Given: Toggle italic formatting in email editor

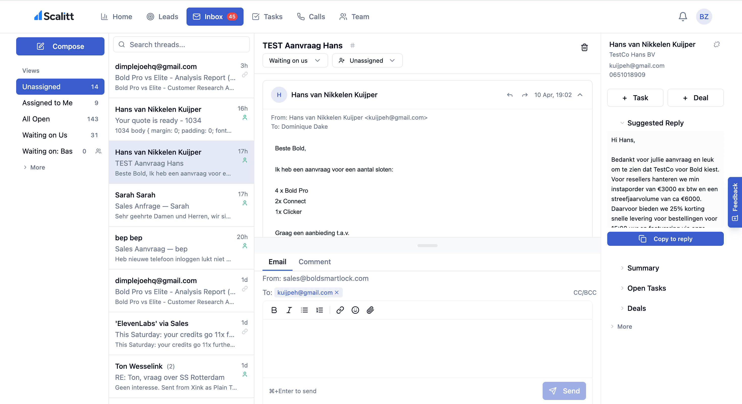Looking at the screenshot, I should click(x=289, y=310).
